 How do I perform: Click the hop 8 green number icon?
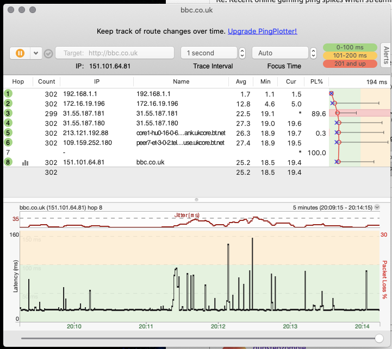point(8,162)
